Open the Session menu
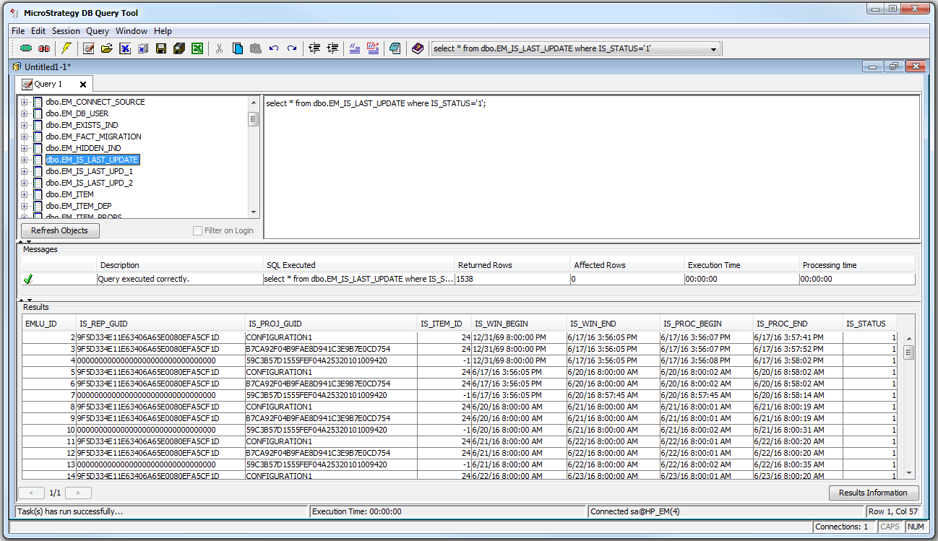The height and width of the screenshot is (541, 938). click(x=66, y=31)
